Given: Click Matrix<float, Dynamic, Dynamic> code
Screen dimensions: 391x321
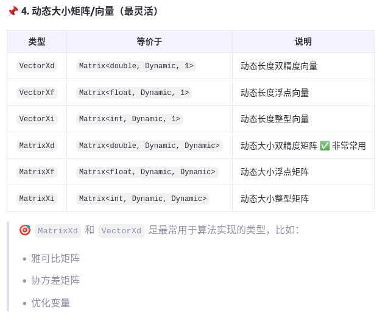Looking at the screenshot, I should click(147, 172).
